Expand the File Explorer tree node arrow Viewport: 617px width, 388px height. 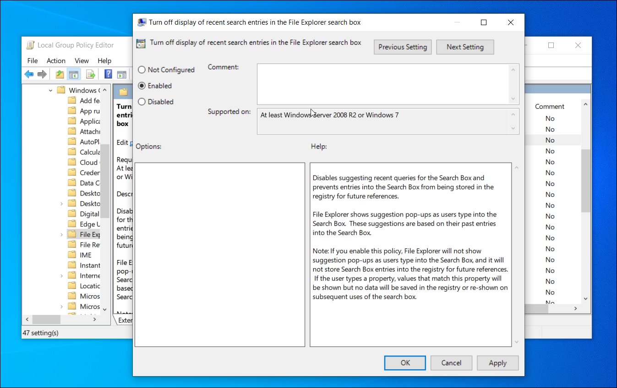[x=62, y=234]
